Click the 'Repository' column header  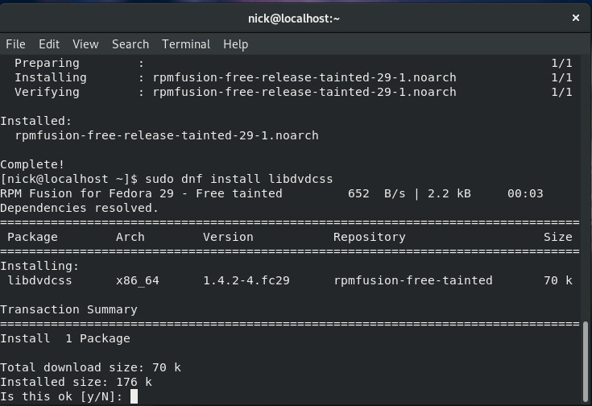pyautogui.click(x=369, y=237)
